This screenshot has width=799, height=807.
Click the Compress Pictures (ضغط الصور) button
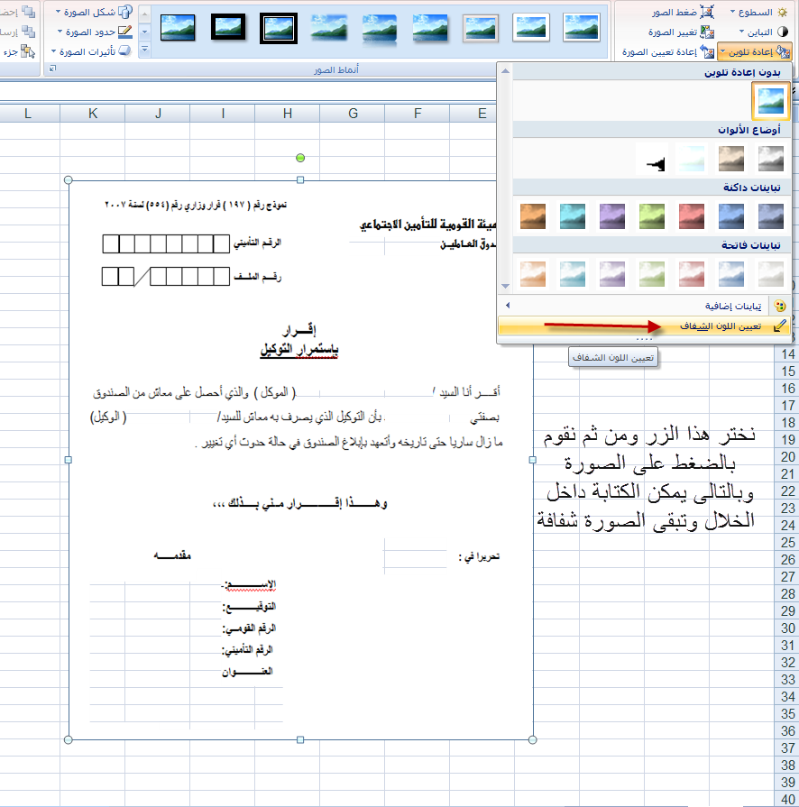683,13
